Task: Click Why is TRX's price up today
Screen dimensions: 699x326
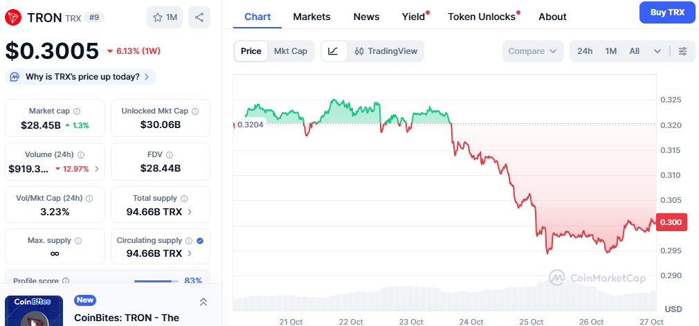Action: 82,77
